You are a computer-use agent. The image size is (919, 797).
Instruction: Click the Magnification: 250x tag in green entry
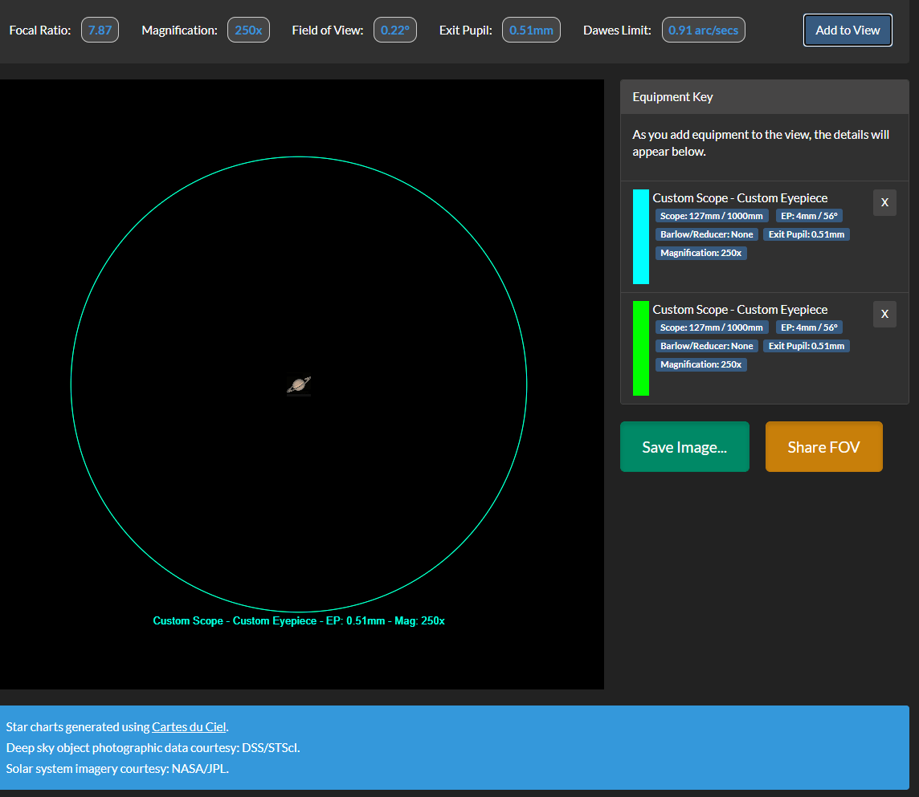pyautogui.click(x=701, y=364)
